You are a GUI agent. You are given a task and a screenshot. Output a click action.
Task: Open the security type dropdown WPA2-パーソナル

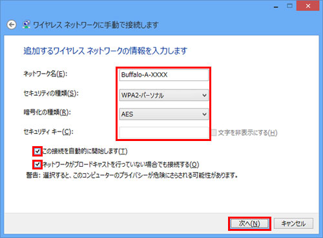[x=164, y=95]
